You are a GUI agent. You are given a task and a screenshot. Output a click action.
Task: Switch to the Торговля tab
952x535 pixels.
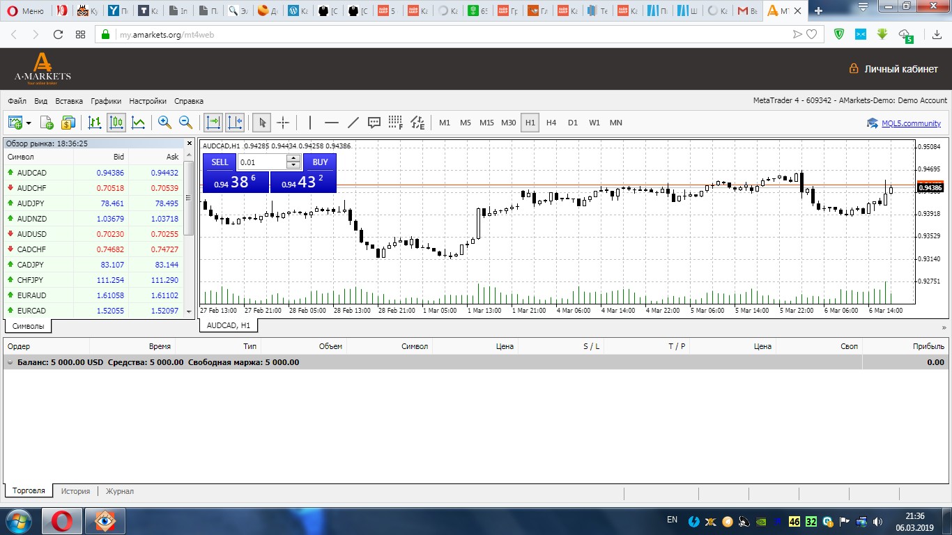(x=29, y=491)
